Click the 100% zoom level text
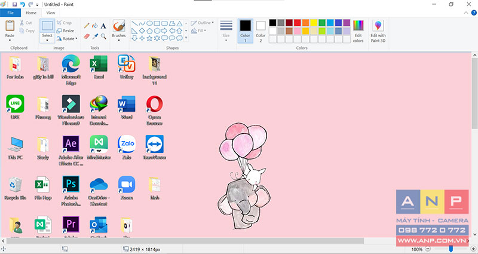The height and width of the screenshot is (254, 478). (416, 250)
